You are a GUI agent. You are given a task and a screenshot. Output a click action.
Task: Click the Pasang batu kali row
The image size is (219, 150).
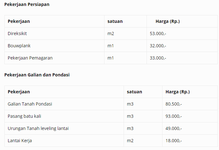tap(111, 116)
